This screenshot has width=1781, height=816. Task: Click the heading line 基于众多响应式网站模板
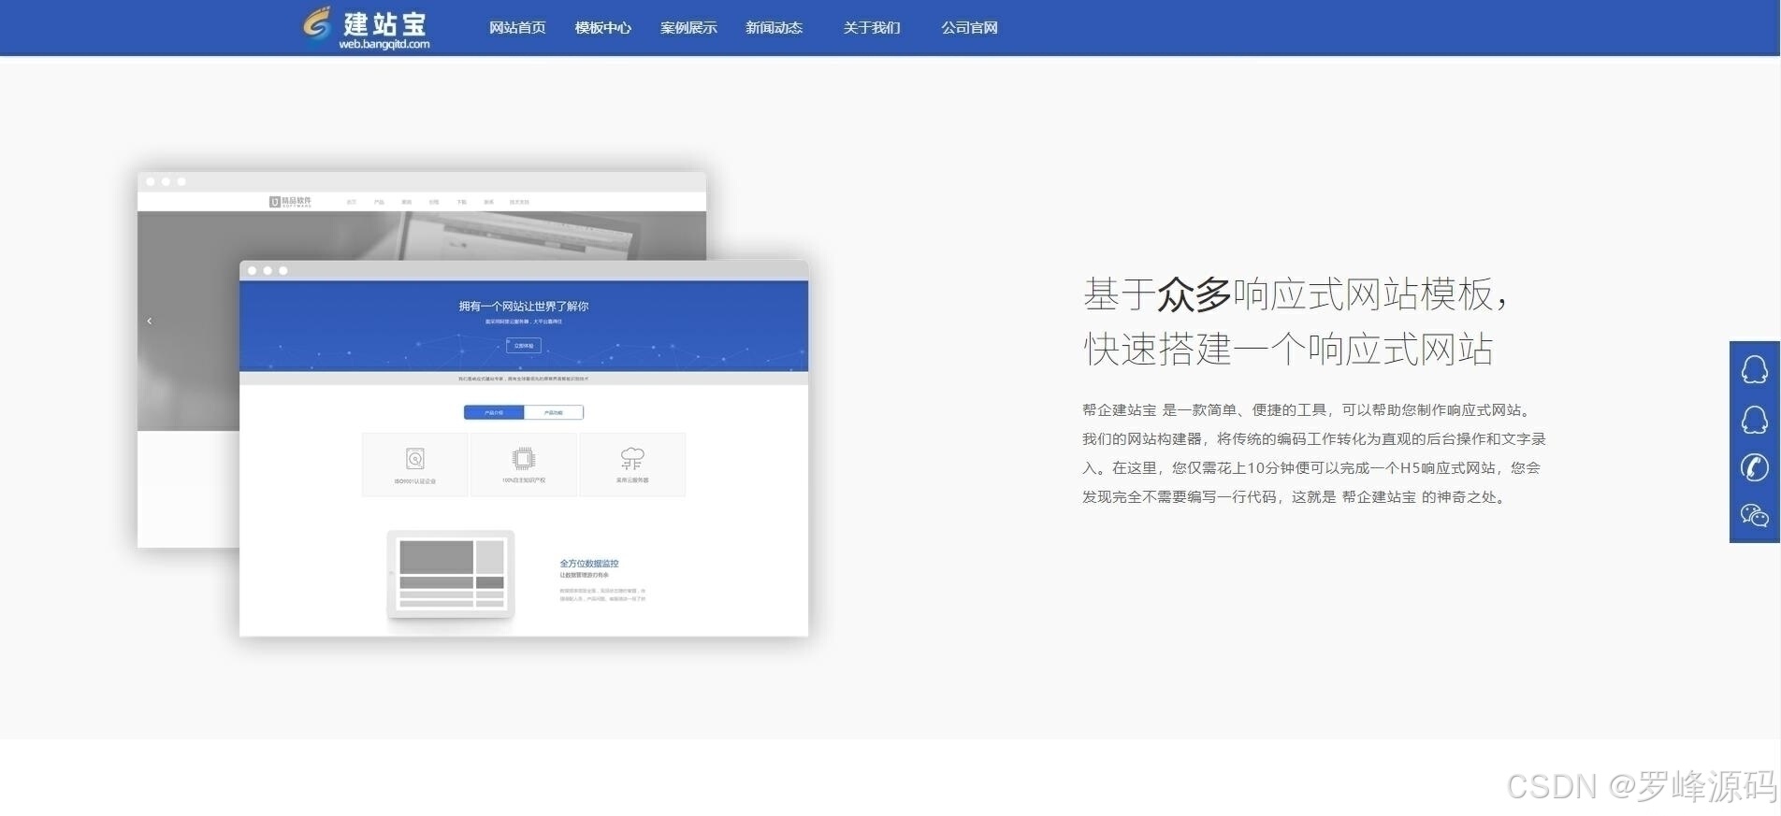[x=1296, y=293]
